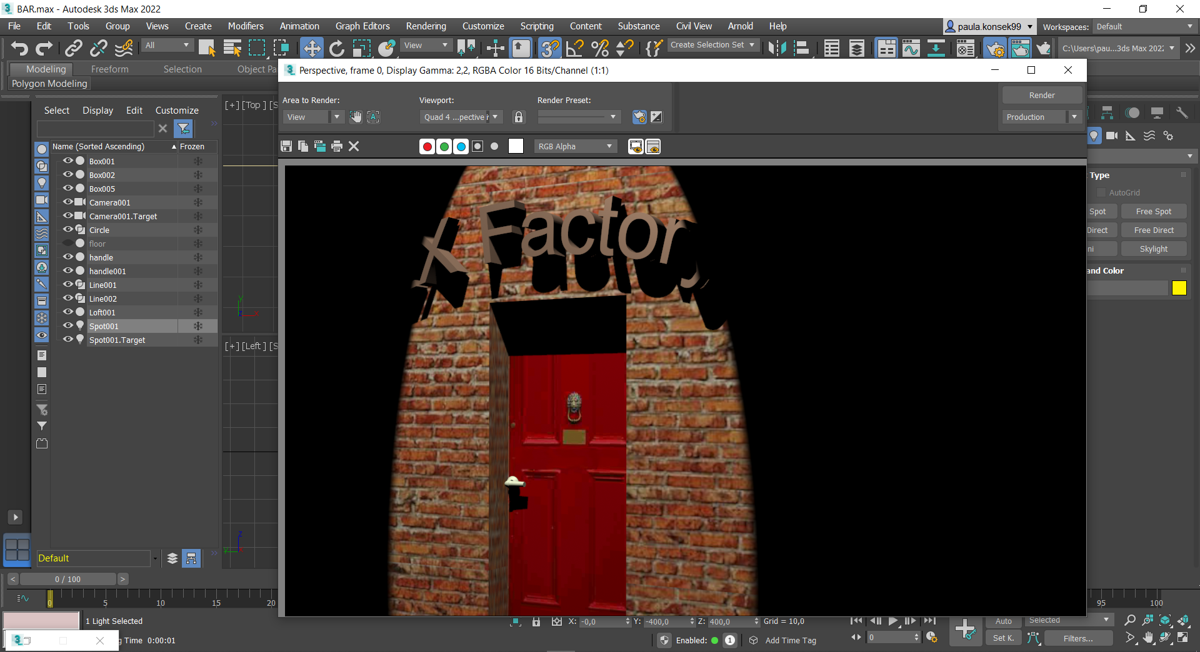Image resolution: width=1200 pixels, height=652 pixels.
Task: Toggle display alpha channel button
Action: (x=478, y=146)
